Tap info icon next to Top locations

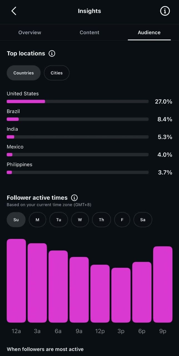52,53
